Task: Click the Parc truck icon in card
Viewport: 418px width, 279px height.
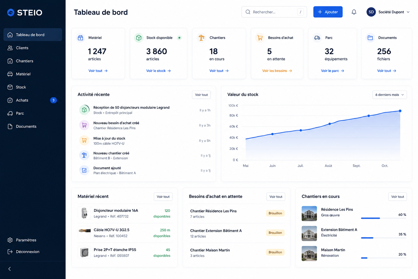Action: [x=317, y=38]
